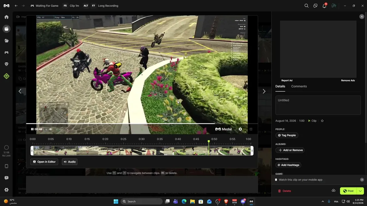Show hidden system tray icons
Screen dimensions: 367x206
(323, 201)
